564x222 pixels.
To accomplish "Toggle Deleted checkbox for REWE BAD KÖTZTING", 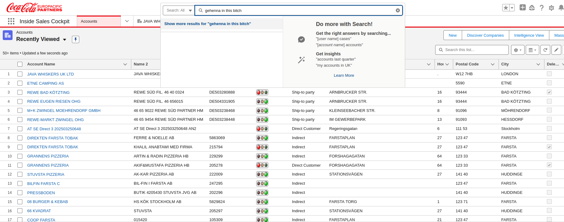I will pyautogui.click(x=549, y=92).
